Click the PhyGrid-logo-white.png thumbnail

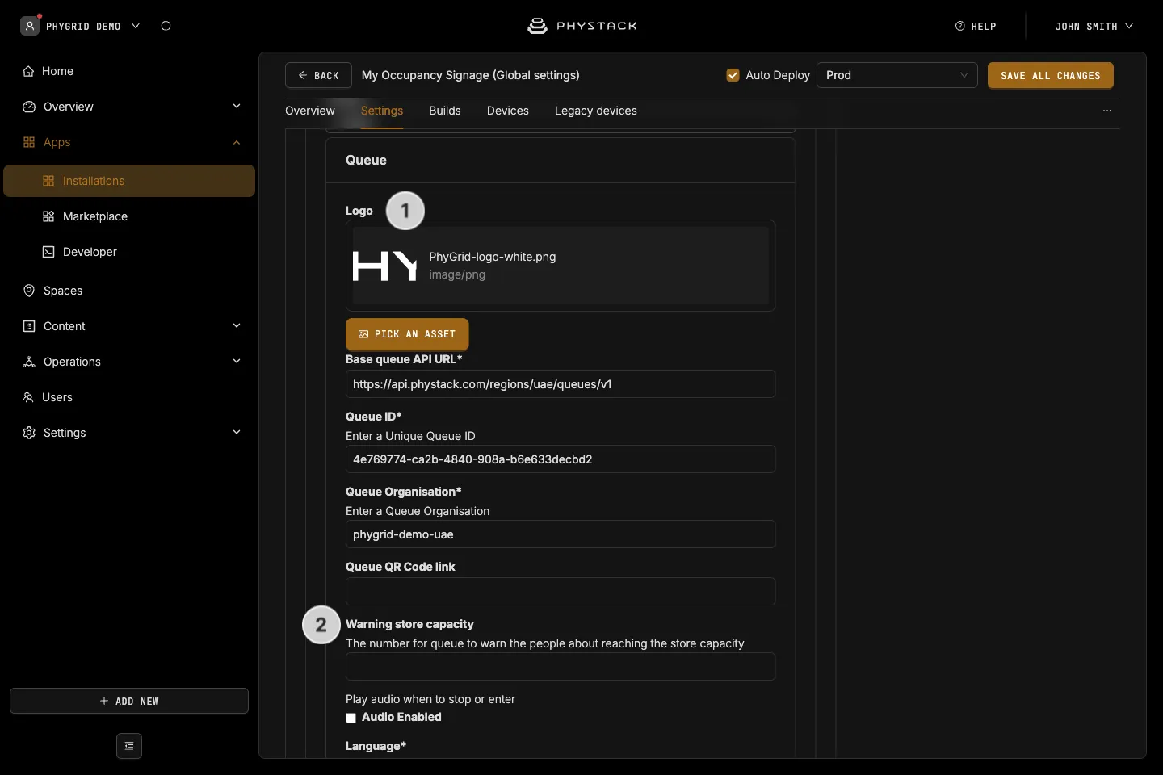(x=384, y=266)
